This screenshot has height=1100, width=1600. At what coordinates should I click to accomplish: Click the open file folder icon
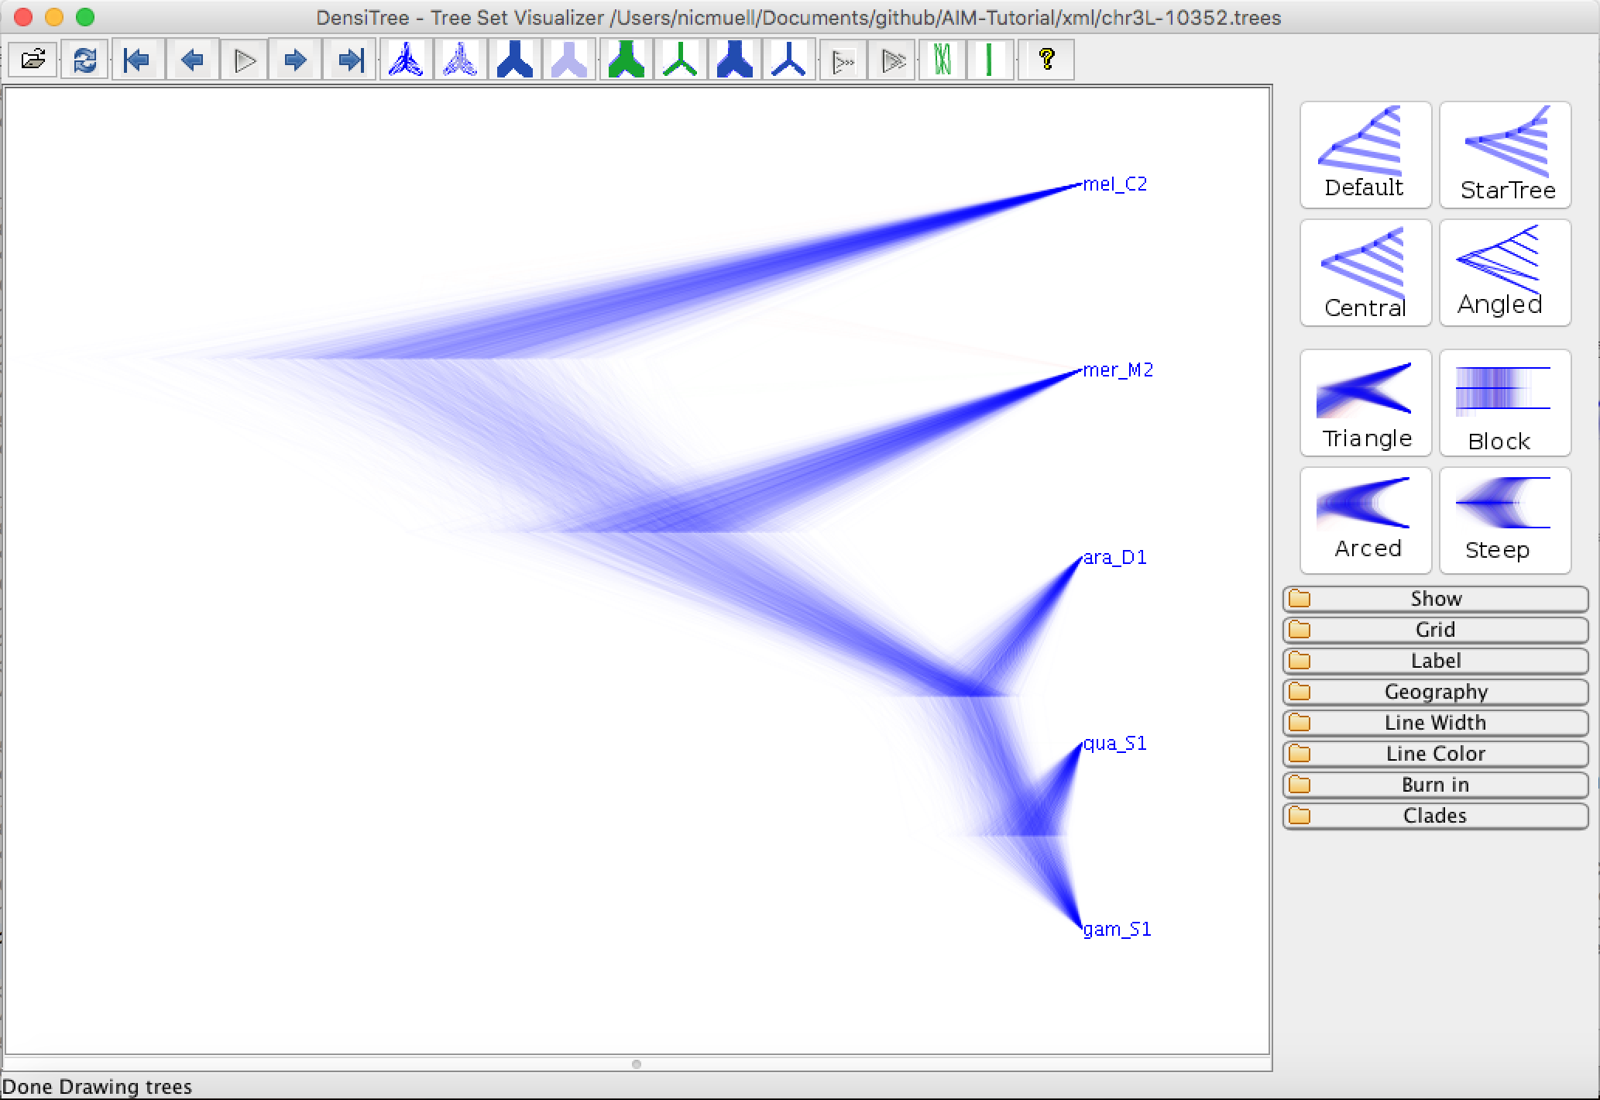(x=33, y=60)
